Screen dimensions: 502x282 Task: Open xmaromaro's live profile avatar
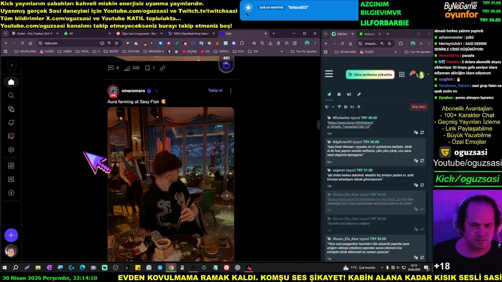113,91
